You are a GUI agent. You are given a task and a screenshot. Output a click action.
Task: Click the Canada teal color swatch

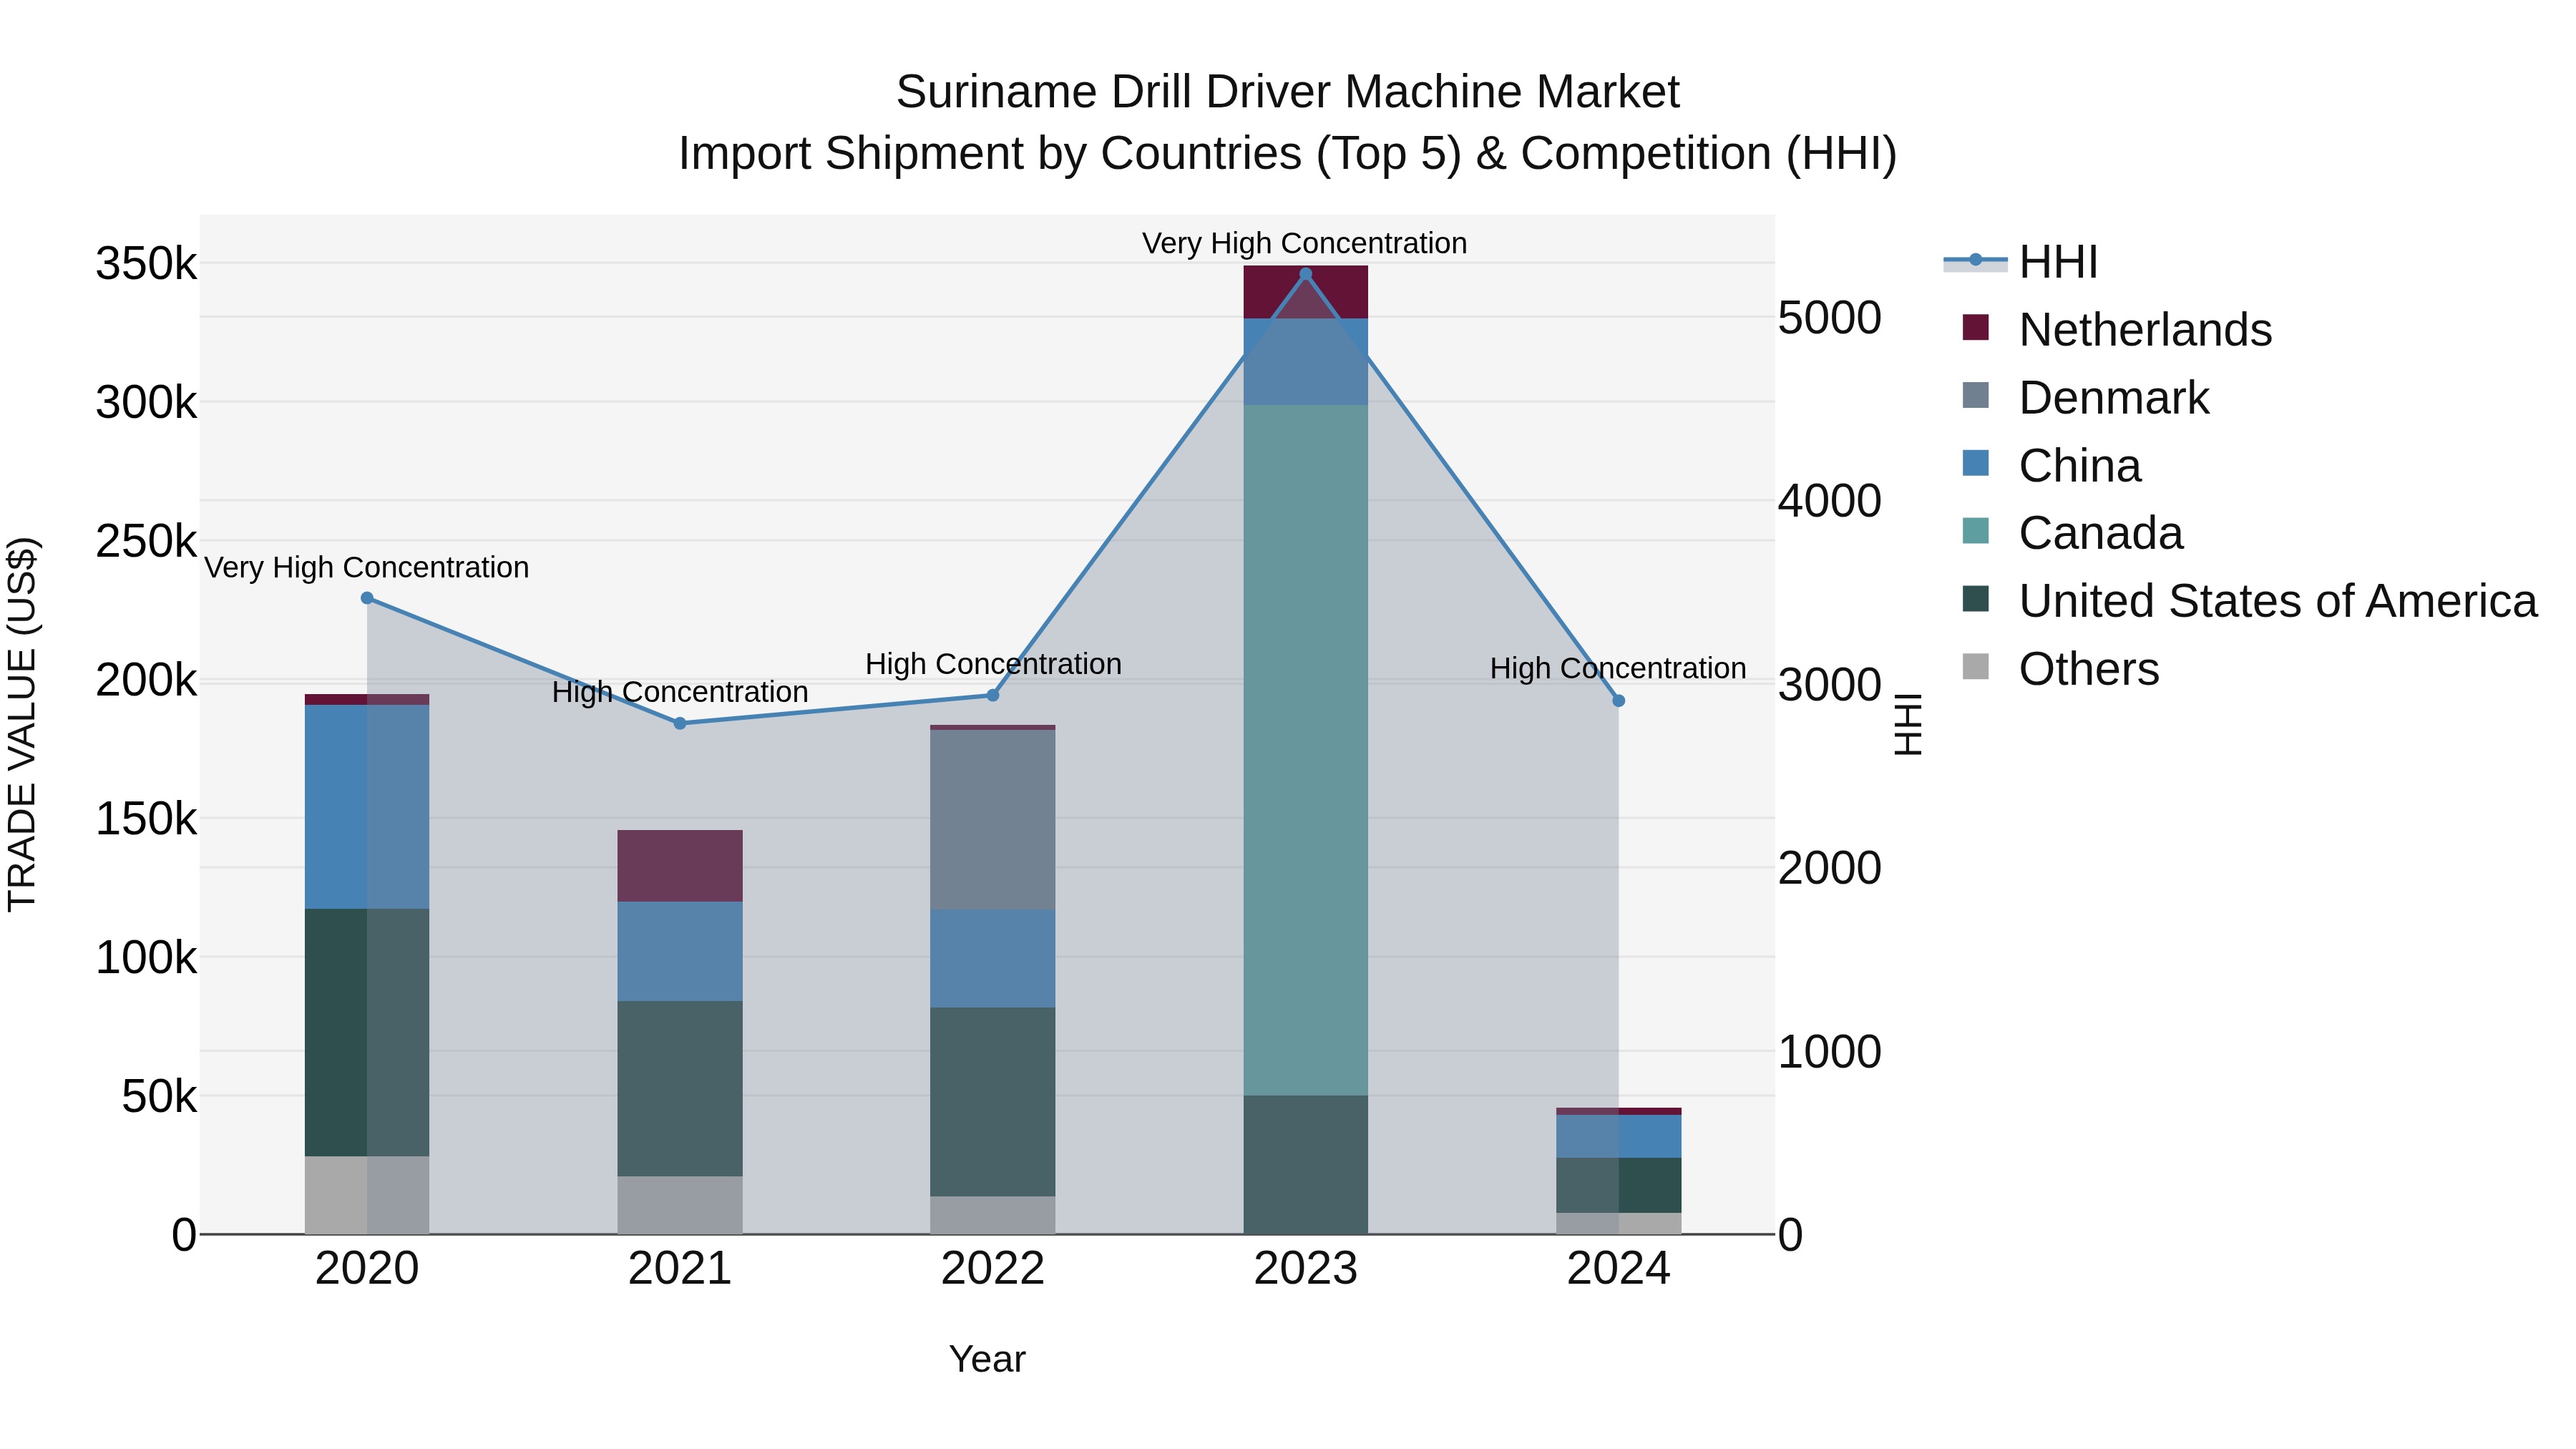(x=1975, y=530)
